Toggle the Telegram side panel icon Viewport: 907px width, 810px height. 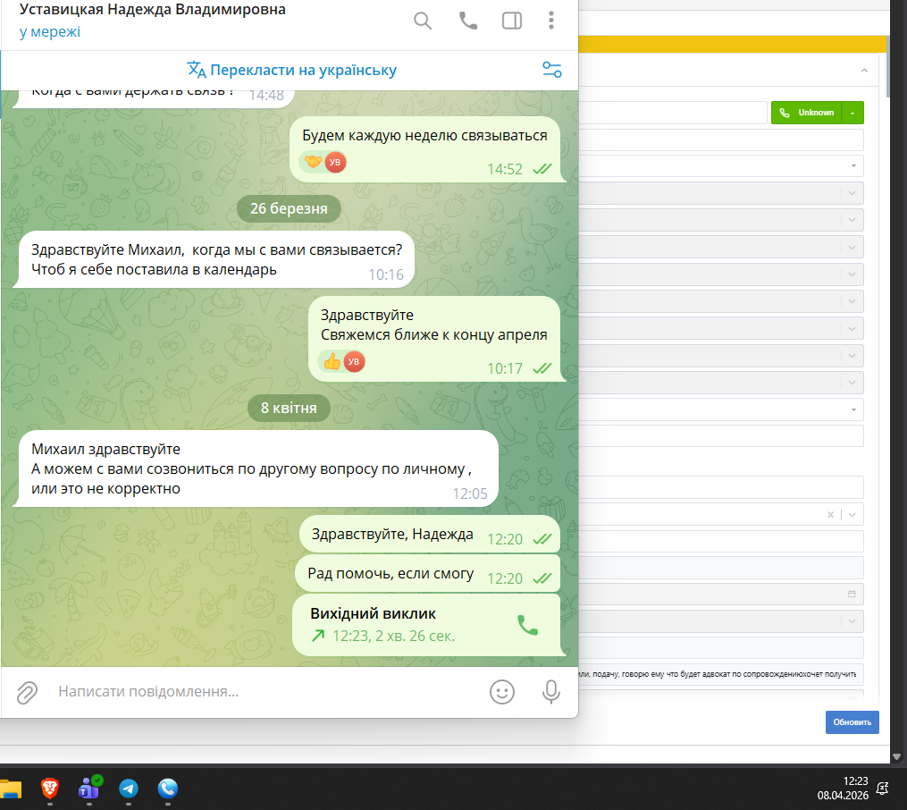512,21
